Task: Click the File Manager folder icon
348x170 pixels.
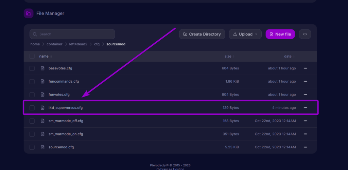Action: click(29, 14)
